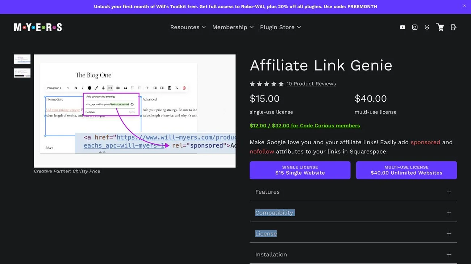Click the promo banner FREEMONTH text
The image size is (471, 264).
pos(362,7)
